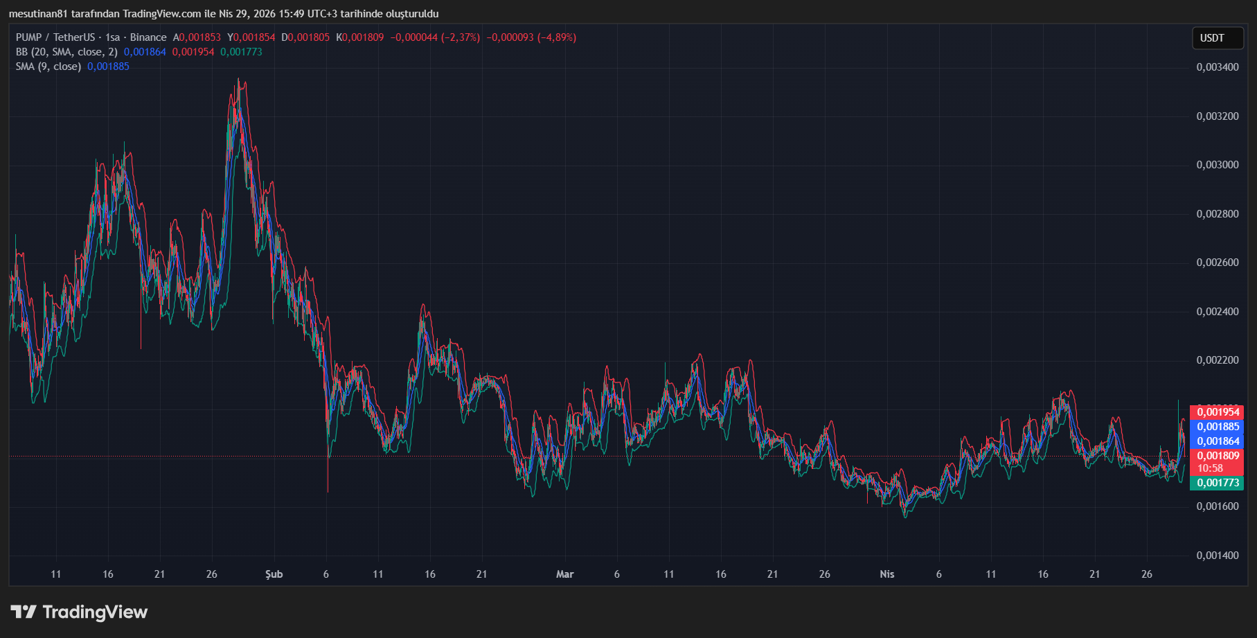Click the blue 0,001864 BB basis price tag
The width and height of the screenshot is (1257, 638).
click(1218, 441)
